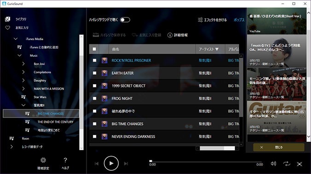Open 環境設定 gear settings

coord(43,160)
